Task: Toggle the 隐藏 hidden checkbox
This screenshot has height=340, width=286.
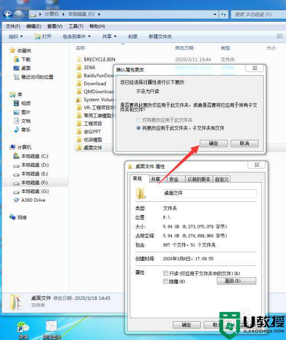Action: pos(165,282)
